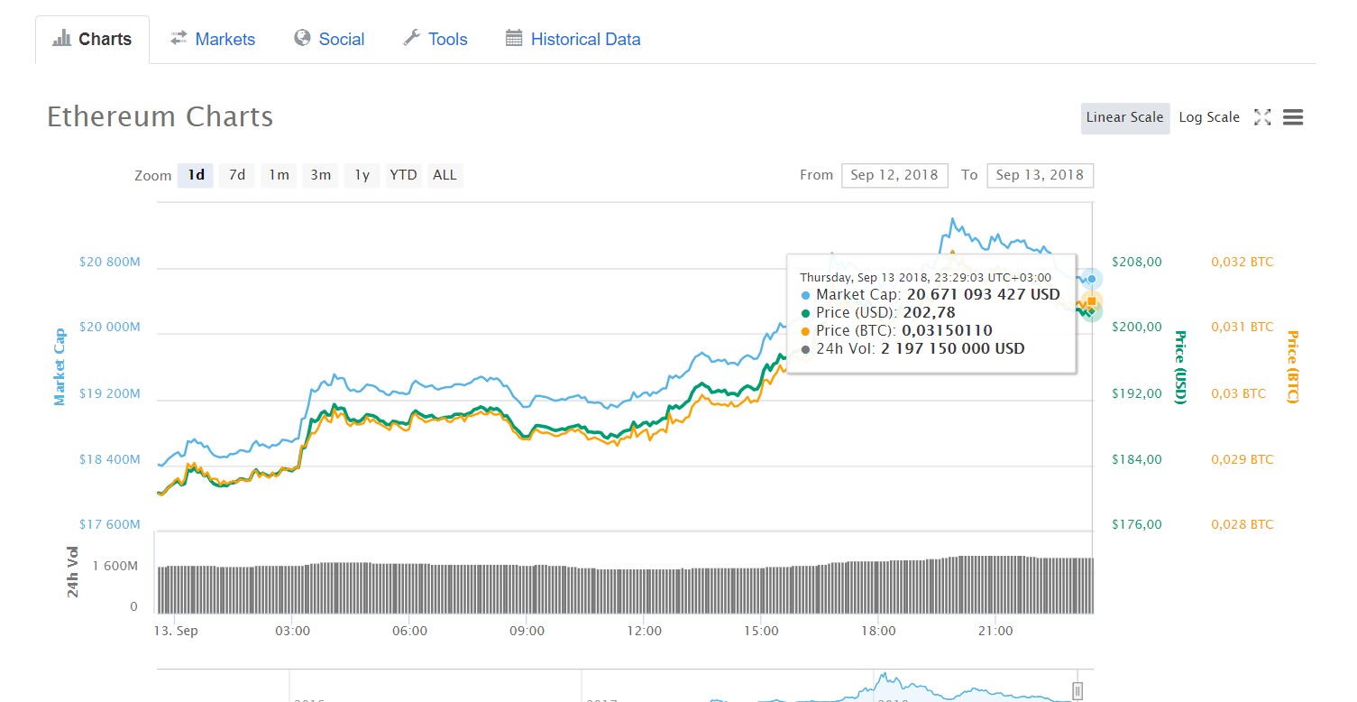Set zoom range to 1m

tap(280, 175)
